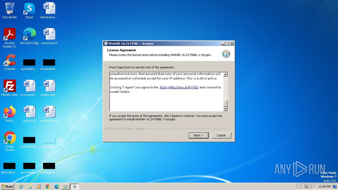The height and width of the screenshot is (190, 338).
Task: Open Internet Explorer from taskbar
Action: pos(21,187)
